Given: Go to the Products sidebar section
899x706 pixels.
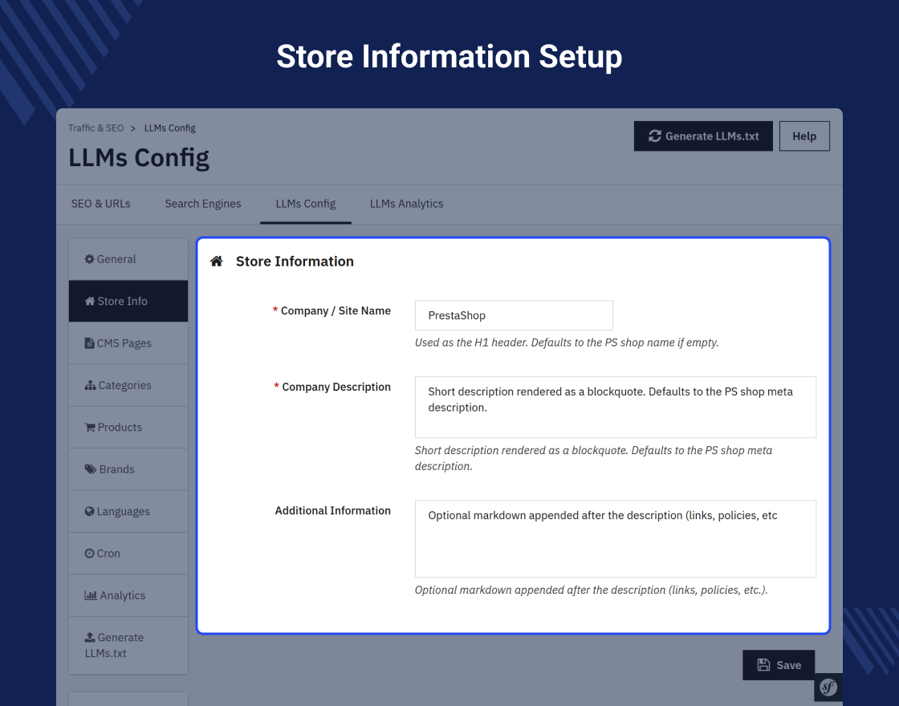Looking at the screenshot, I should tap(128, 428).
